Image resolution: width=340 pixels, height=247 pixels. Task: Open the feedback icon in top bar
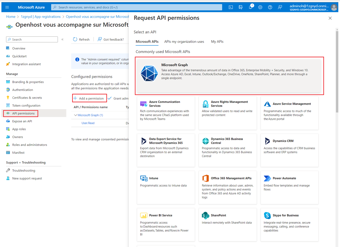tap(280, 7)
